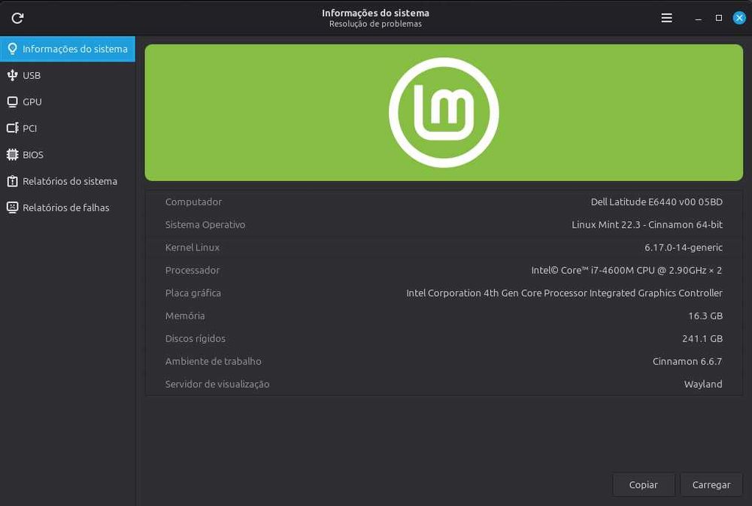Select the Integrated Graphics Controller value
Image resolution: width=752 pixels, height=506 pixels.
pos(564,293)
